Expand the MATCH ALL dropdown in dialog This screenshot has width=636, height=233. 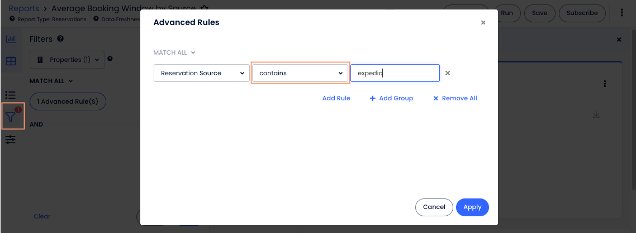174,53
